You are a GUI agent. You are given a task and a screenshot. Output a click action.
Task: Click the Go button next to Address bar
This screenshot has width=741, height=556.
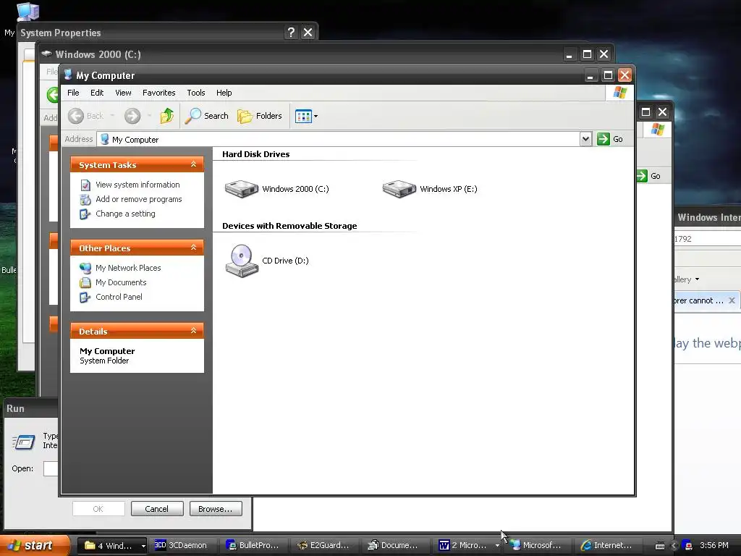click(x=610, y=139)
